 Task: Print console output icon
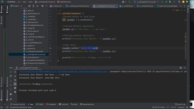pos(15,88)
